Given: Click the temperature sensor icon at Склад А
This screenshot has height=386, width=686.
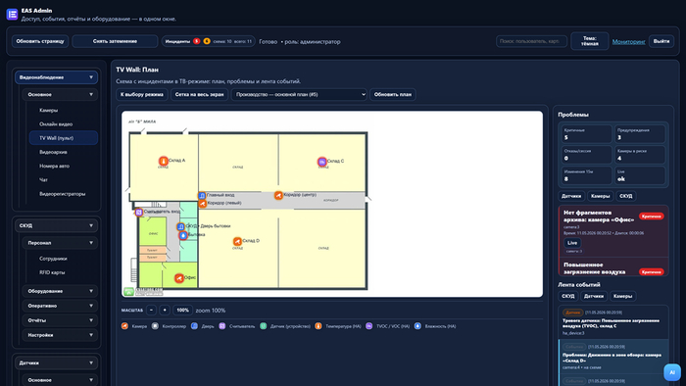Looking at the screenshot, I should pos(164,161).
